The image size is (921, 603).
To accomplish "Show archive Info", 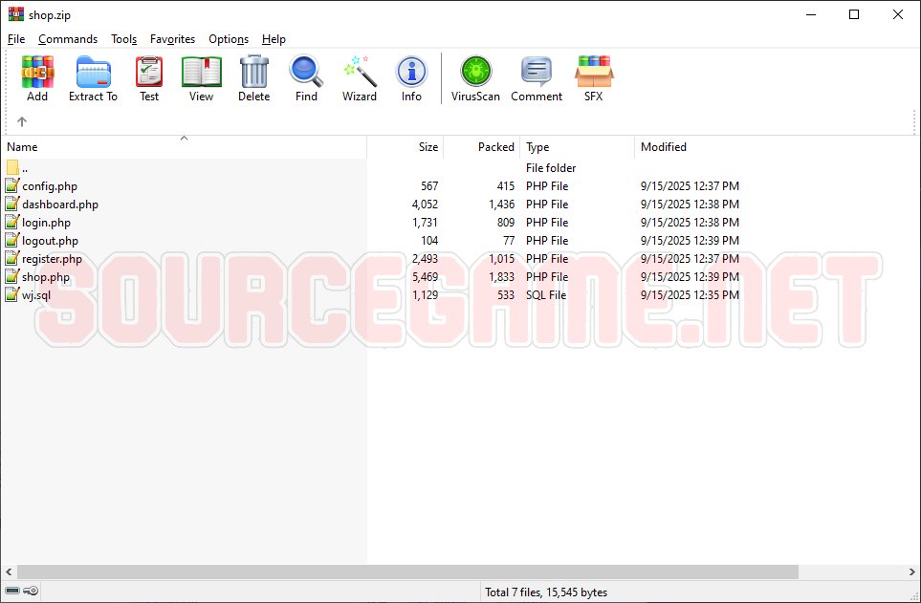I will click(411, 77).
